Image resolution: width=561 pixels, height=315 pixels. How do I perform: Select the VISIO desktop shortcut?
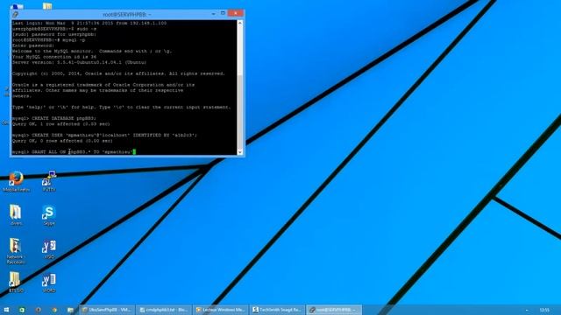click(49, 248)
